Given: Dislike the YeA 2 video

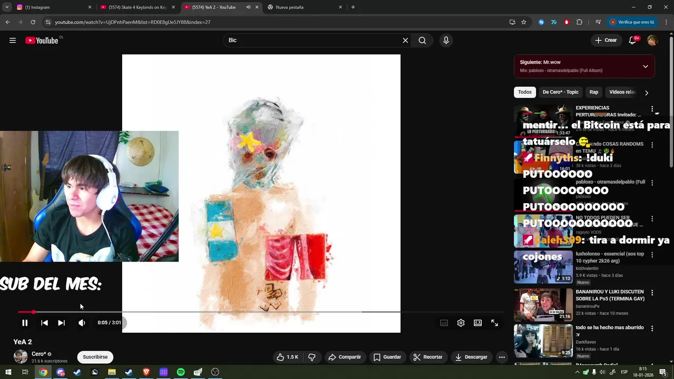Looking at the screenshot, I should [x=312, y=357].
